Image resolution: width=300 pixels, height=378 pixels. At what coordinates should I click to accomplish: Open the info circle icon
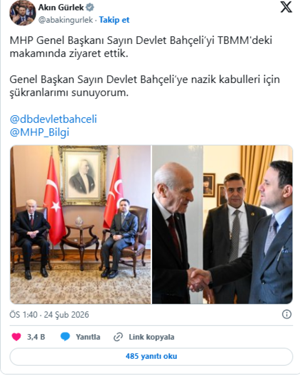(x=287, y=314)
